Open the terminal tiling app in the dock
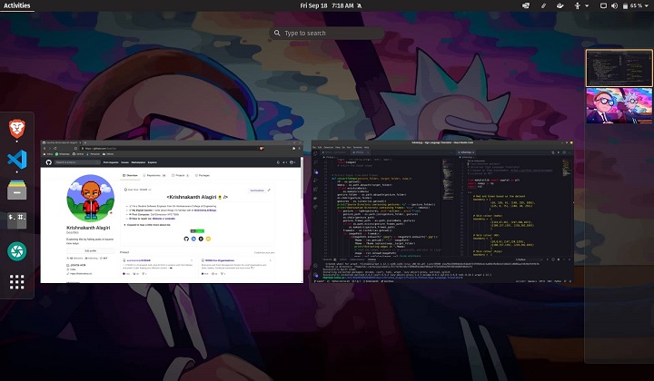 (17, 220)
